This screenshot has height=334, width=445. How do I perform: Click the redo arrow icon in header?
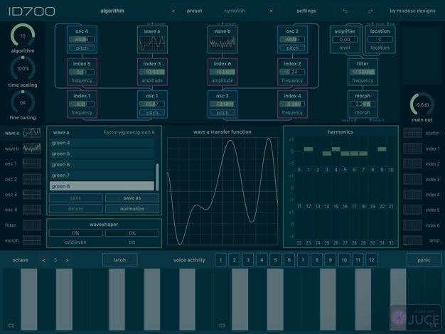point(370,11)
